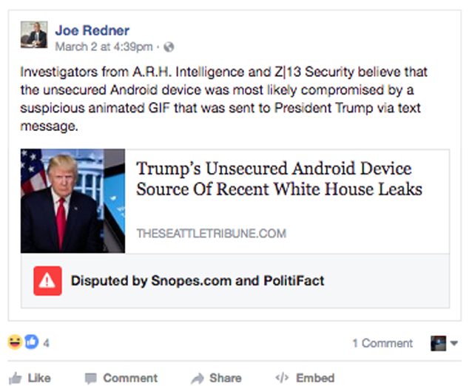The height and width of the screenshot is (386, 472).
Task: Show the reactions count of 4
Action: pos(46,343)
